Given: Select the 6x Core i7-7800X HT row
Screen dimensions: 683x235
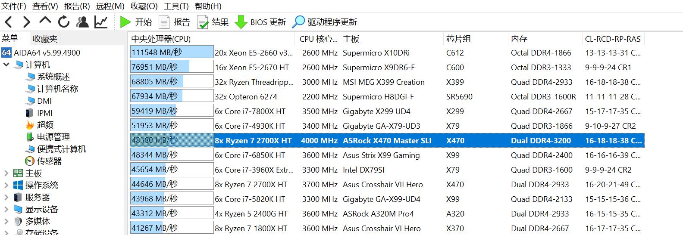Looking at the screenshot, I should click(x=387, y=111).
